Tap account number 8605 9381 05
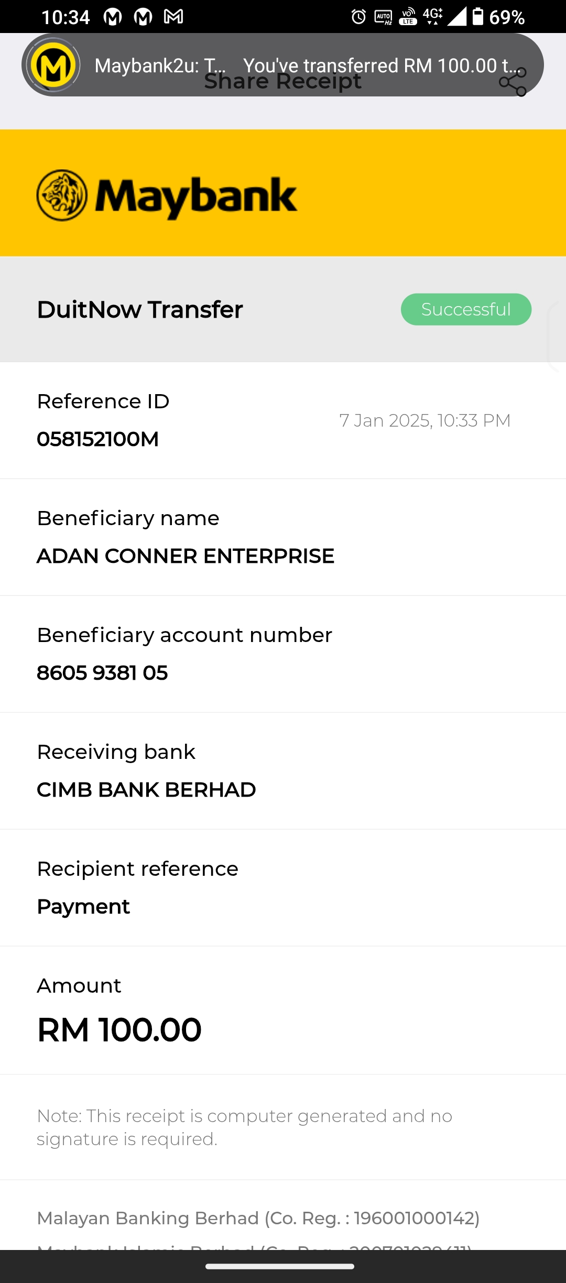 [x=102, y=673]
